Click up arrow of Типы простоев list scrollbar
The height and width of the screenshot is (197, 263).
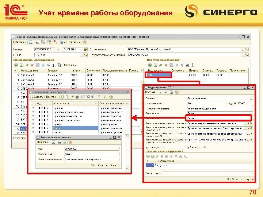(127, 104)
